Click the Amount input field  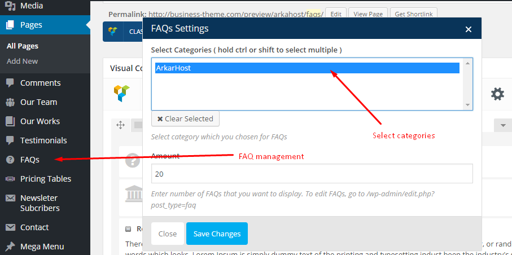[312, 174]
